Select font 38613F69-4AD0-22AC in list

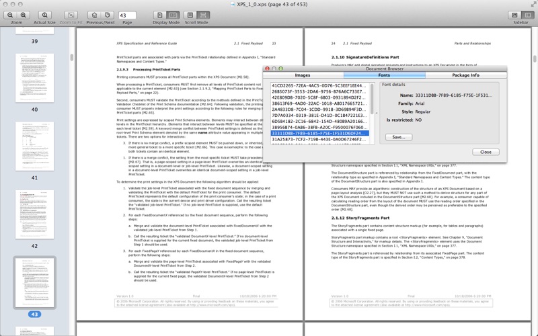pos(320,103)
